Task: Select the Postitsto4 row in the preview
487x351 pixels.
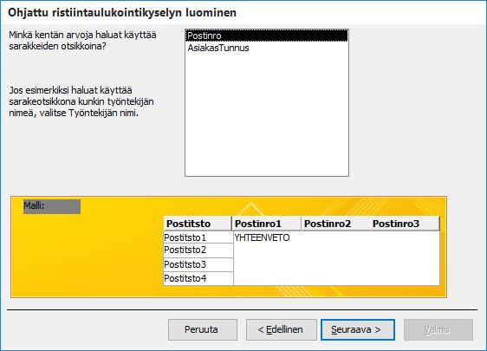Action: [x=198, y=278]
